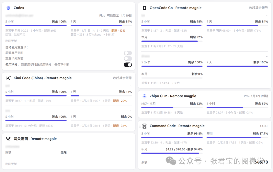Click the Kimi Code (China) · Remote magpie title
The height and width of the screenshot is (172, 273).
[x=43, y=78]
